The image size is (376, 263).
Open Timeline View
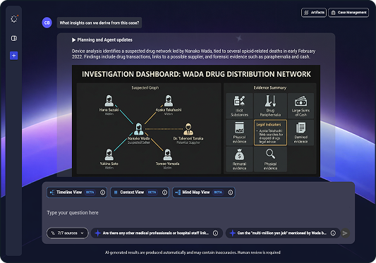(x=76, y=192)
